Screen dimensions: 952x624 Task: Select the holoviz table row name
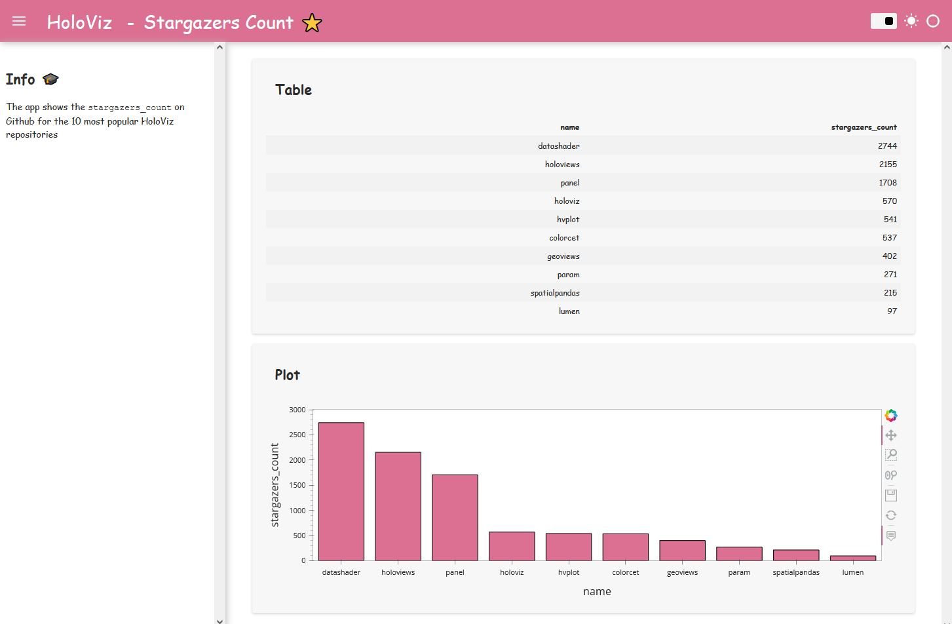point(567,201)
